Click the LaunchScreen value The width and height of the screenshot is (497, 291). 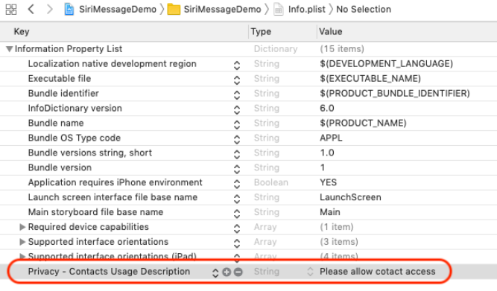[x=350, y=197]
